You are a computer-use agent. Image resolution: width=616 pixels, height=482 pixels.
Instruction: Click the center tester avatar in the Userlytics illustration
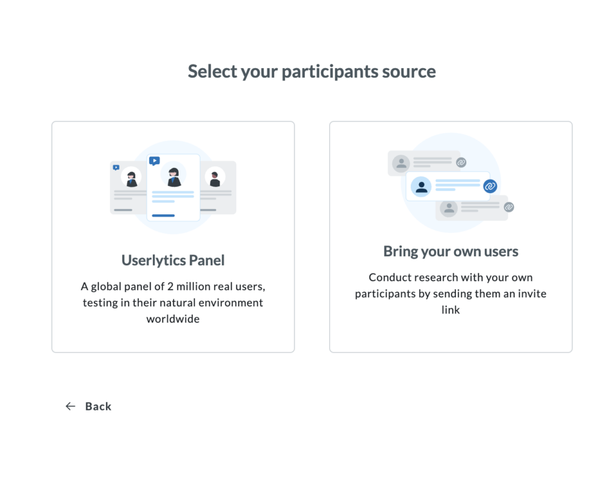point(174,176)
